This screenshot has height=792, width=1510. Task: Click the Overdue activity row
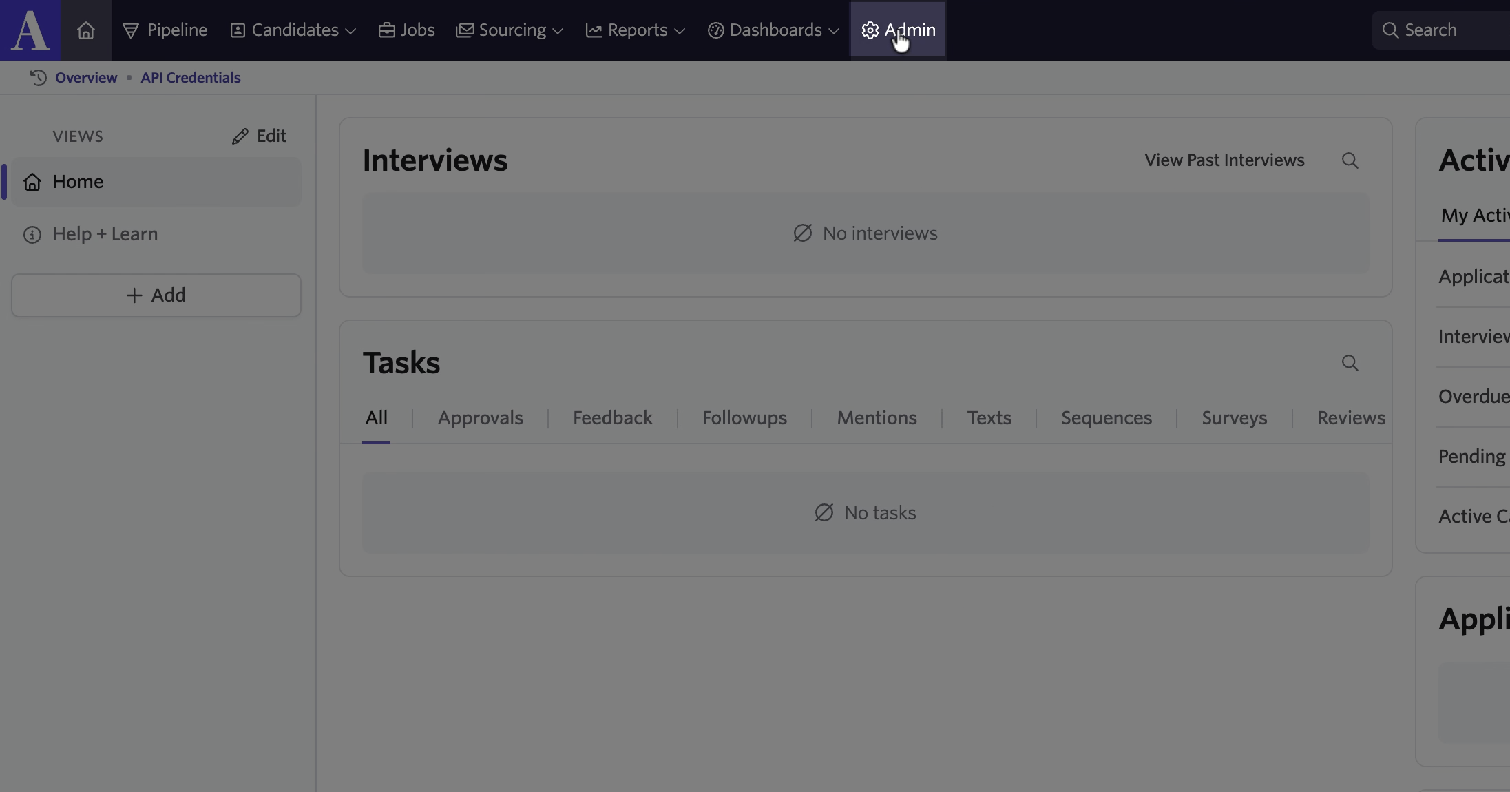tap(1473, 397)
